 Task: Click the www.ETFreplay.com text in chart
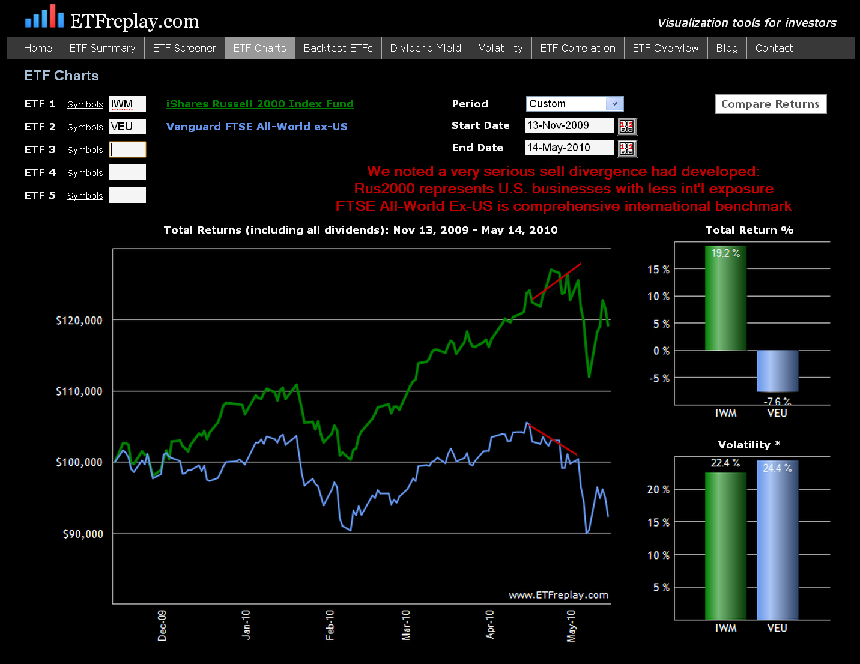point(559,595)
